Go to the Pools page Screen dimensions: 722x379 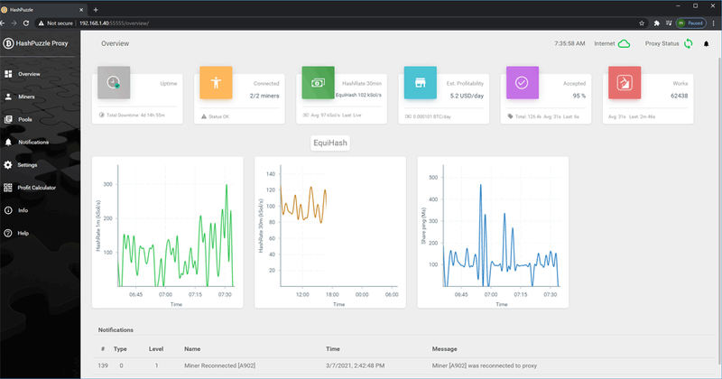25,119
